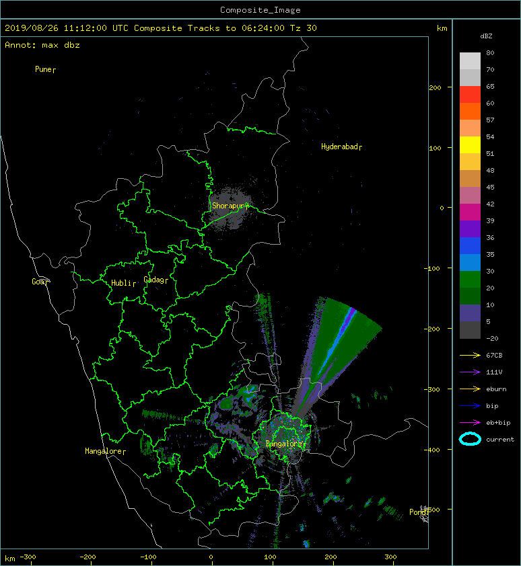
Task: Click the gray echo cluster around Shorapur
Action: [x=231, y=208]
